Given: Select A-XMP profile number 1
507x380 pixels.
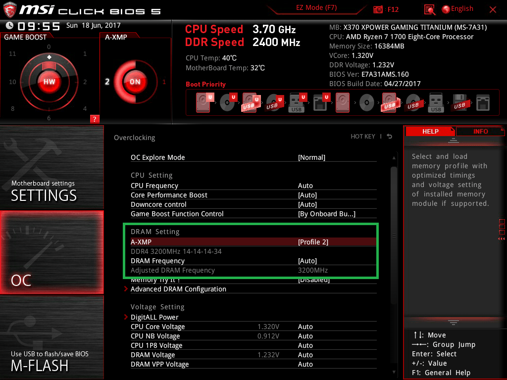Looking at the screenshot, I should coord(164,82).
